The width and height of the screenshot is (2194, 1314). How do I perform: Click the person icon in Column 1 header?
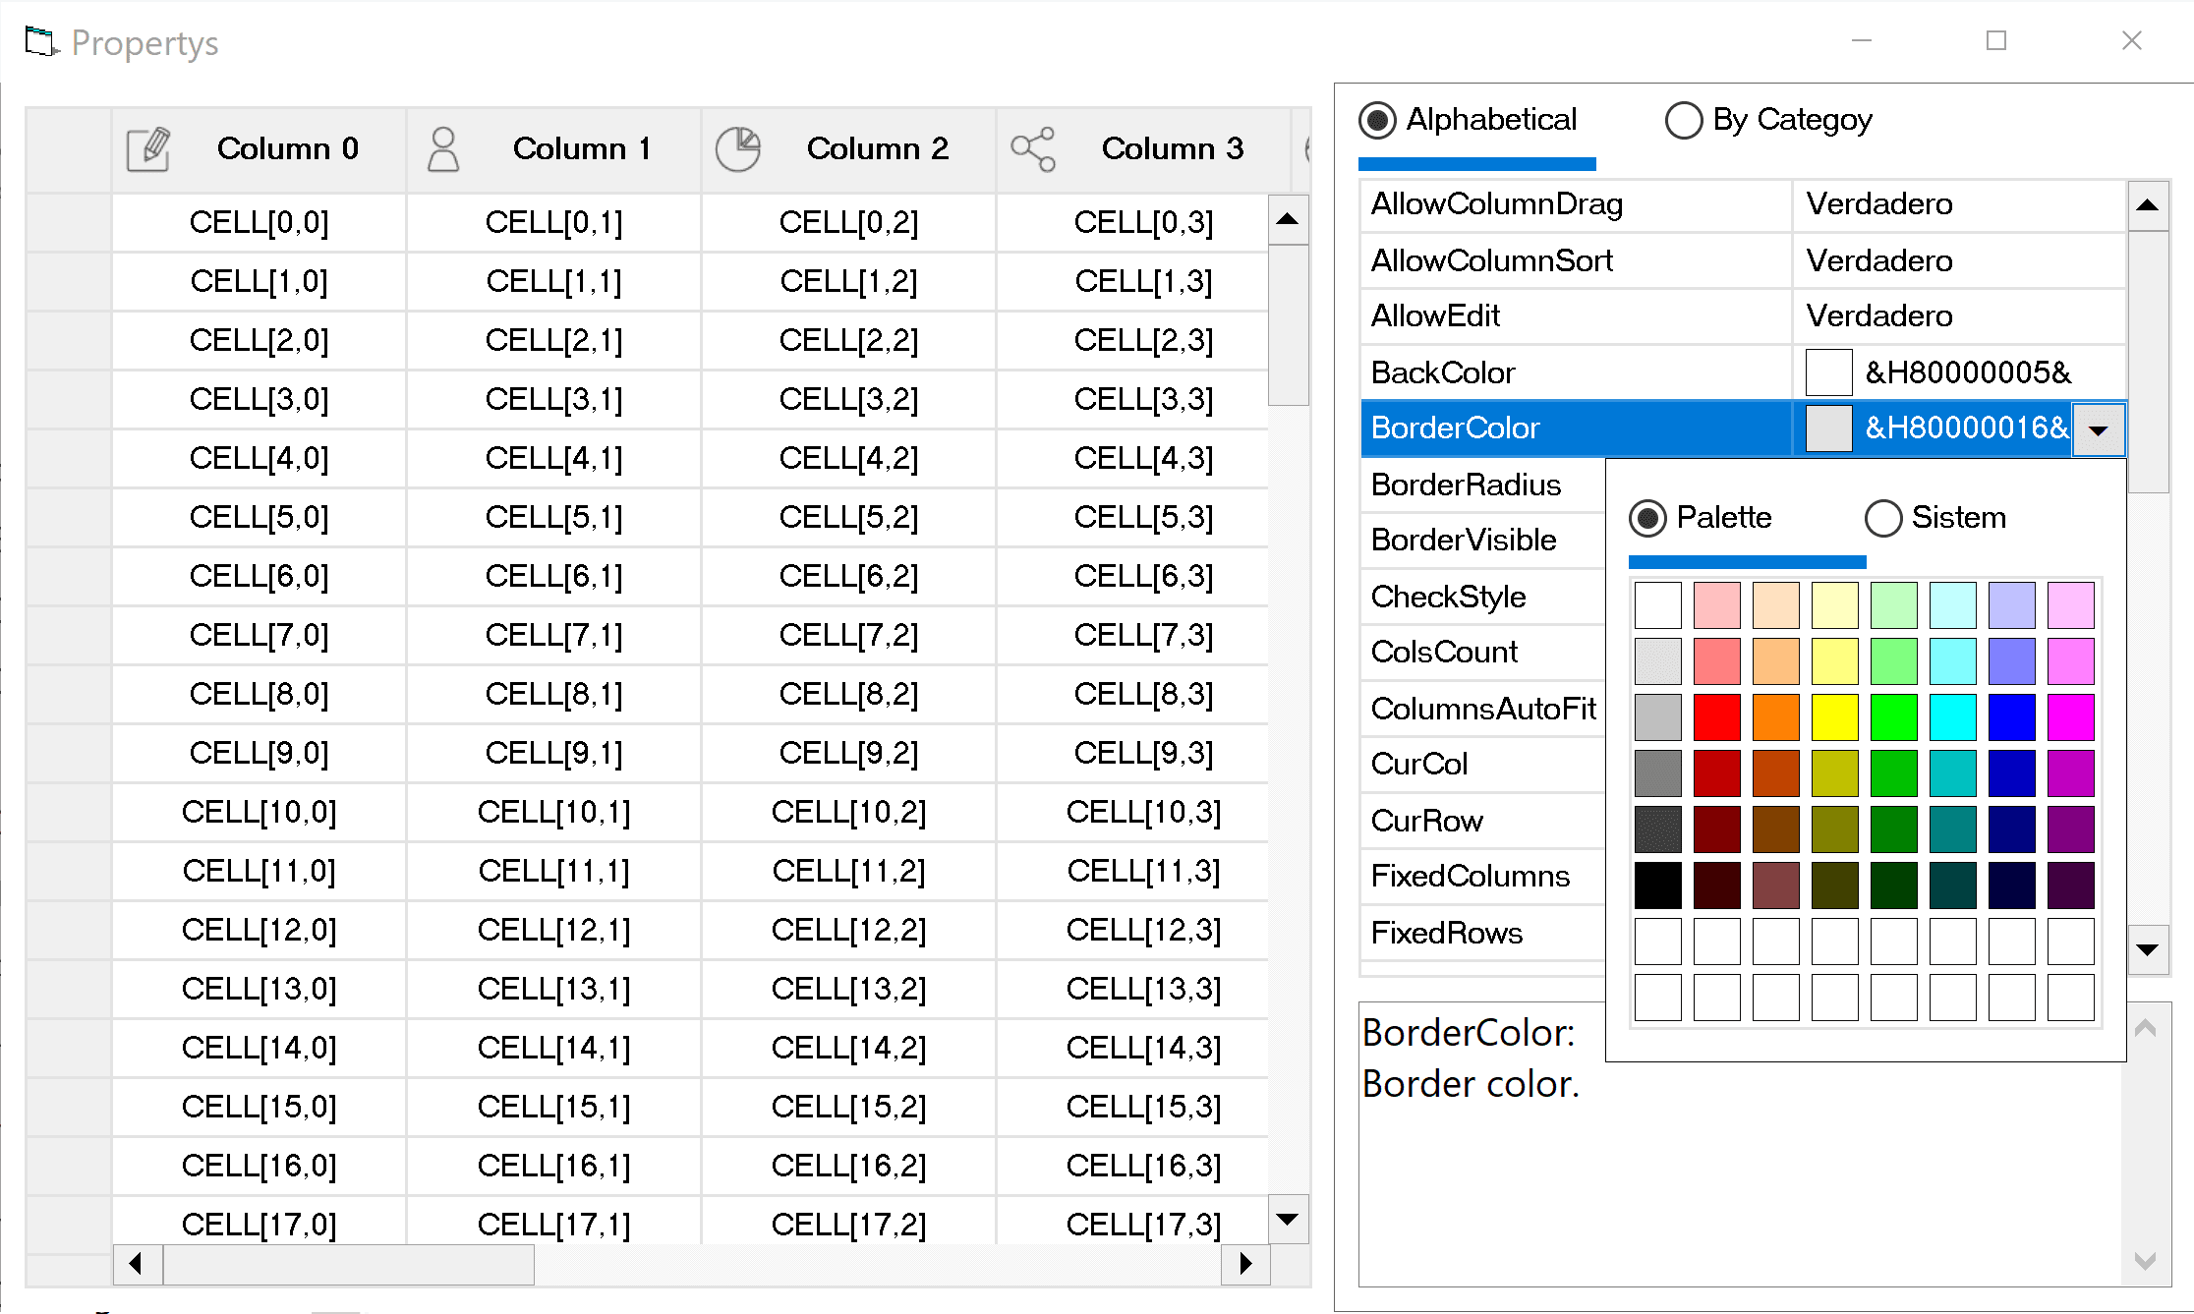point(443,149)
